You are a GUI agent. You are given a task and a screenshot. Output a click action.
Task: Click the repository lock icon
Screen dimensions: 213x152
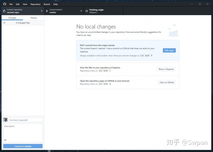pos(4,11)
